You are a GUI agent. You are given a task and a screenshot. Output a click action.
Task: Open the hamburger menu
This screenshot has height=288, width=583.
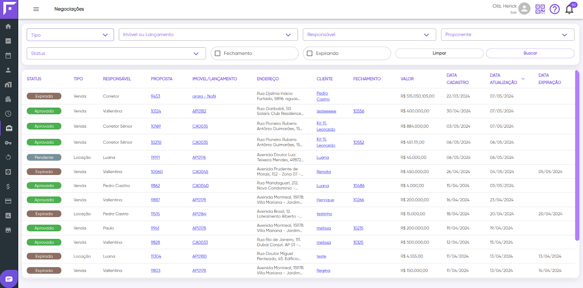36,9
